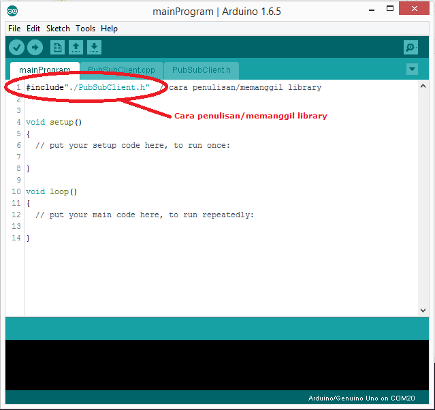This screenshot has height=410, width=435.
Task: Click 'Arduino/Genuino Uno on COM20' status text
Action: click(x=361, y=398)
